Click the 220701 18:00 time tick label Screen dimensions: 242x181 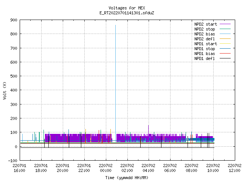41,168
